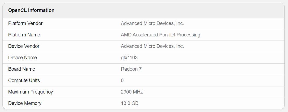This screenshot has width=288, height=112.
Task: Click the MHz unit text
Action: coord(138,92)
